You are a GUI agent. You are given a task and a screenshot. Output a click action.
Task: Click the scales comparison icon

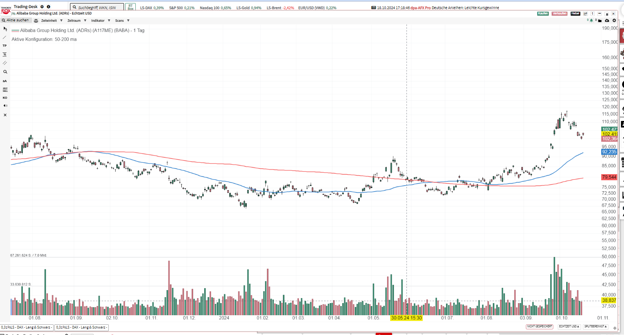[36, 21]
